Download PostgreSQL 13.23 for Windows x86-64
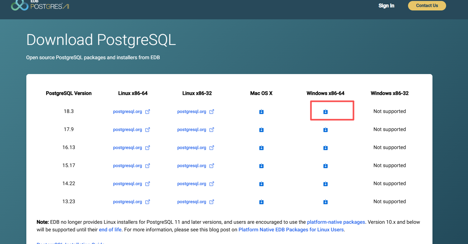The image size is (468, 244). pyautogui.click(x=325, y=202)
